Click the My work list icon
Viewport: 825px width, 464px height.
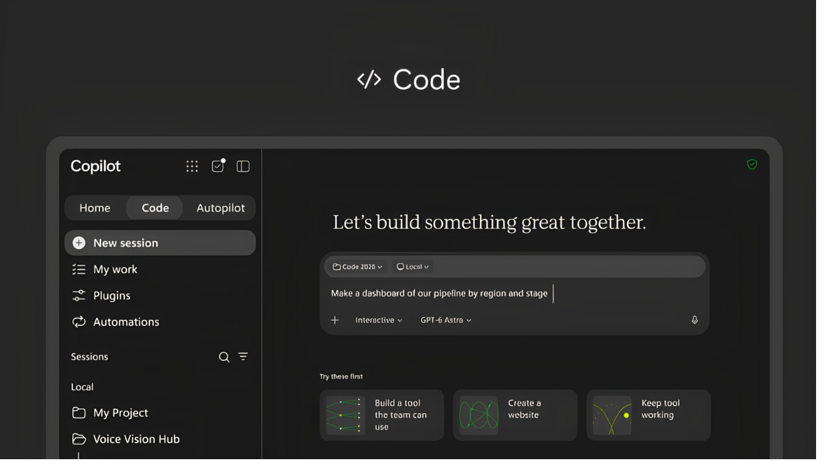coord(79,269)
